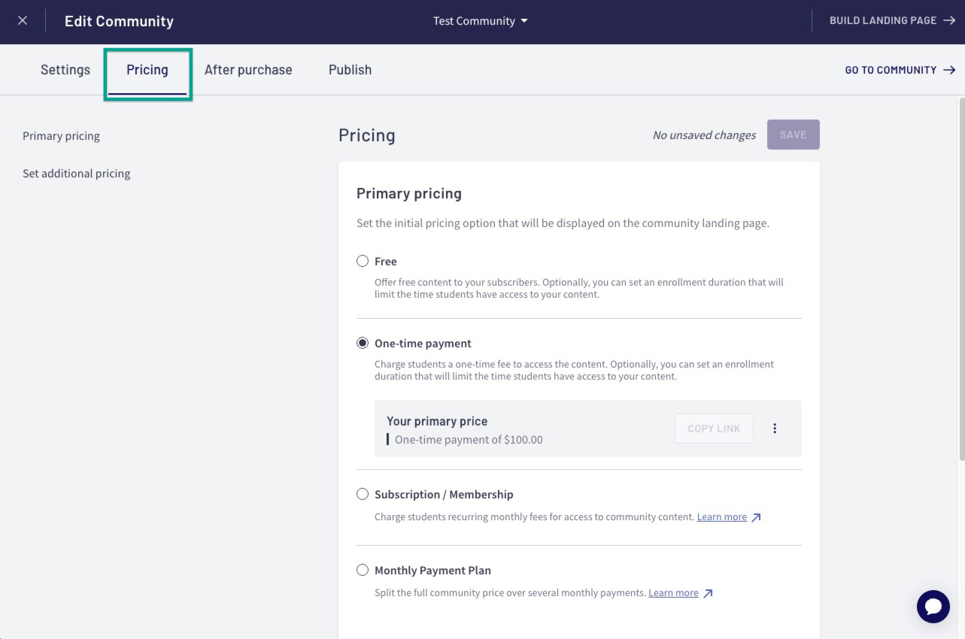
Task: Click the arrow on BUILD LANDING PAGE
Action: click(948, 20)
